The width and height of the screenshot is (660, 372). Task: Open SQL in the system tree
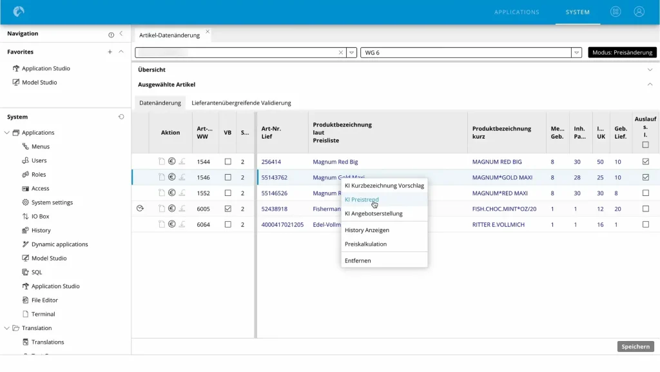click(x=37, y=272)
